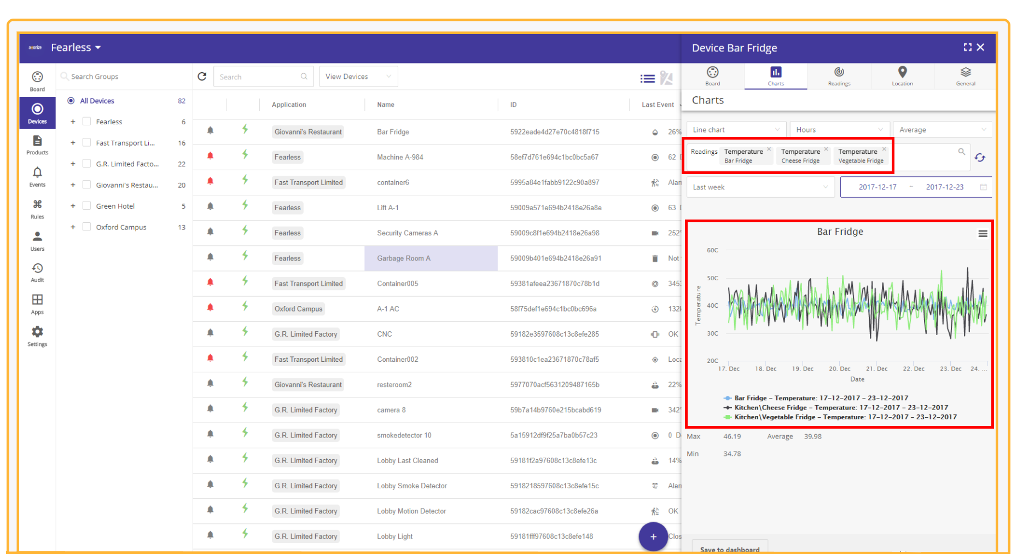Expand the Fast Transport Li... group

click(73, 142)
